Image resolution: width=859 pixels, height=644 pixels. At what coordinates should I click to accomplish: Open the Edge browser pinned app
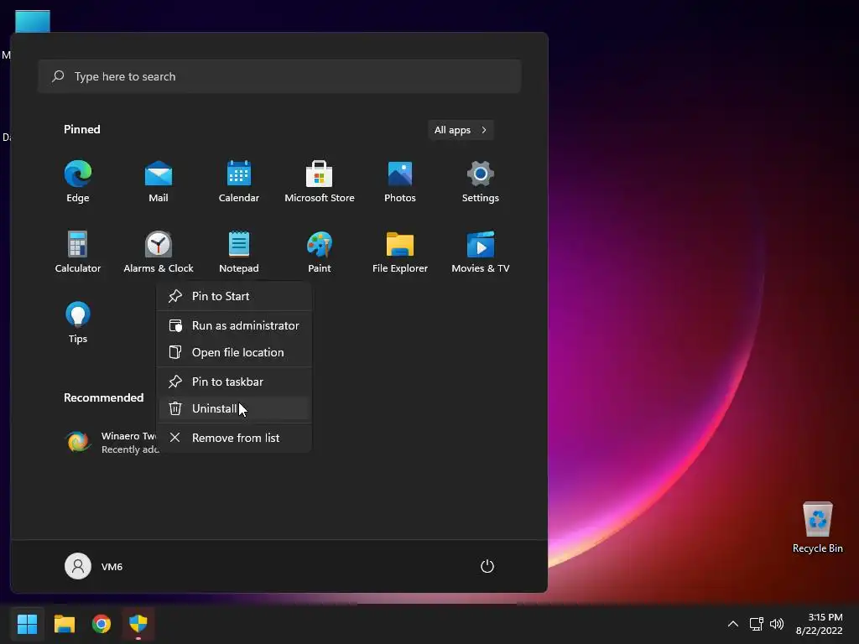[78, 182]
